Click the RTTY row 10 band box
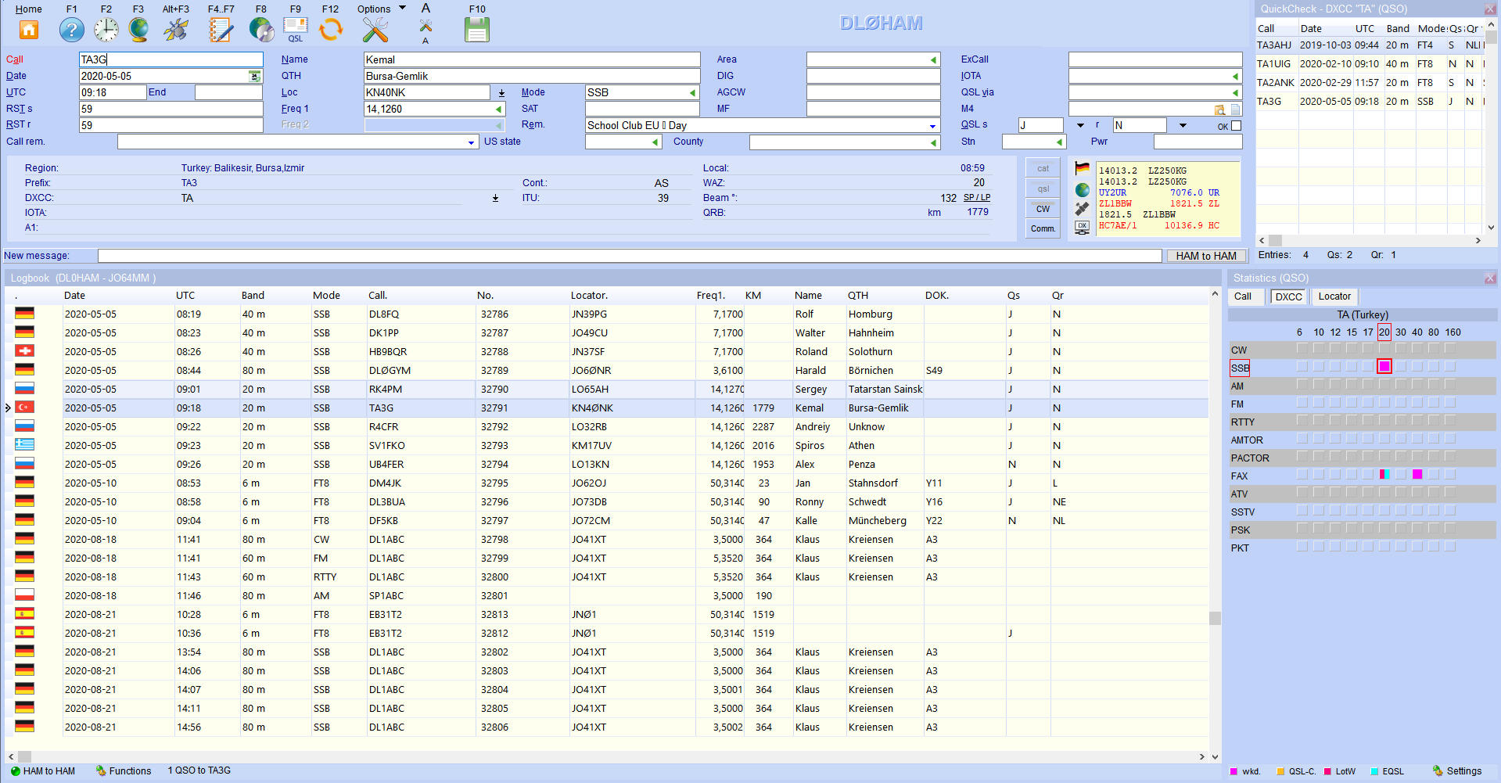 1319,420
